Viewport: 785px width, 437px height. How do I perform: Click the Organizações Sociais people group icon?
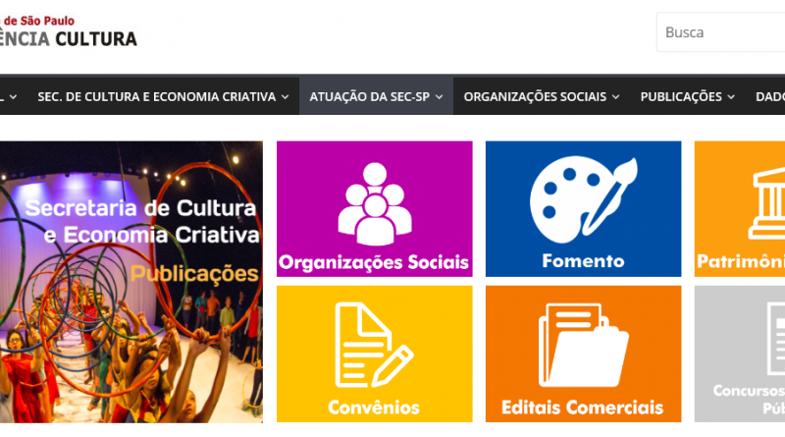pyautogui.click(x=375, y=204)
